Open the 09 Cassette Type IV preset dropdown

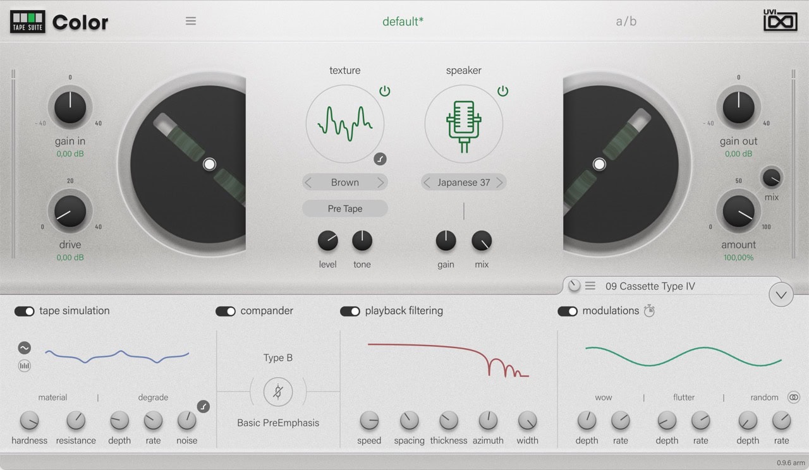click(x=650, y=286)
